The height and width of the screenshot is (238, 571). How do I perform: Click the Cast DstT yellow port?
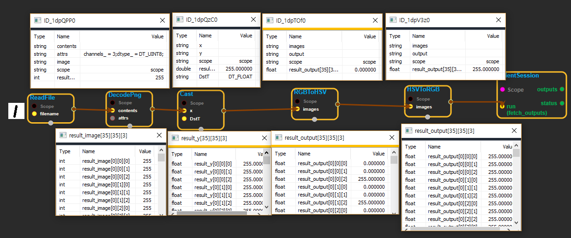point(185,119)
